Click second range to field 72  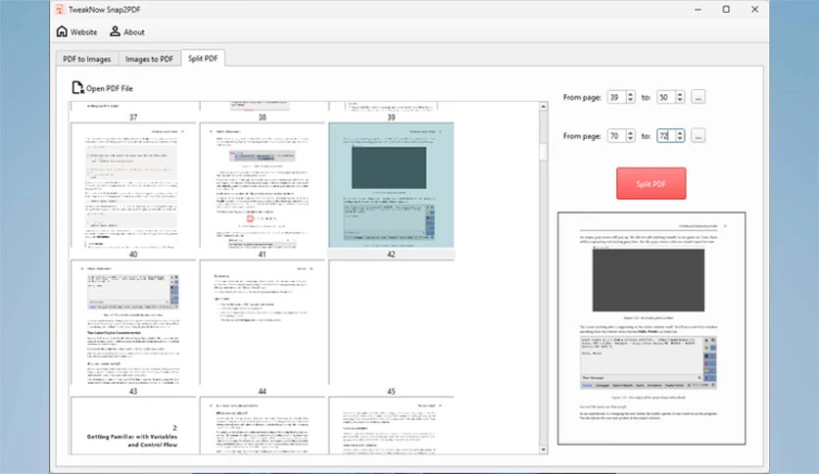click(x=665, y=136)
